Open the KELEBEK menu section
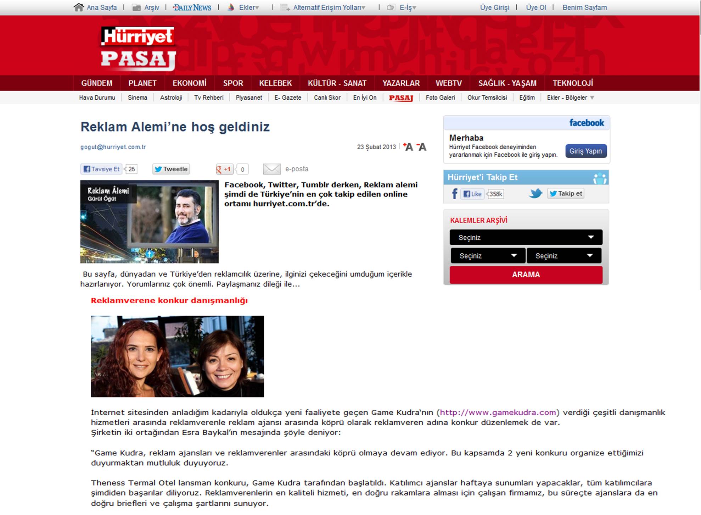701x515 pixels. (x=275, y=83)
